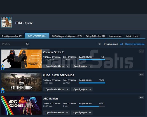147x117 pixels.
Task: Sort games by Başarım tamamlama
Action: (x=135, y=44)
